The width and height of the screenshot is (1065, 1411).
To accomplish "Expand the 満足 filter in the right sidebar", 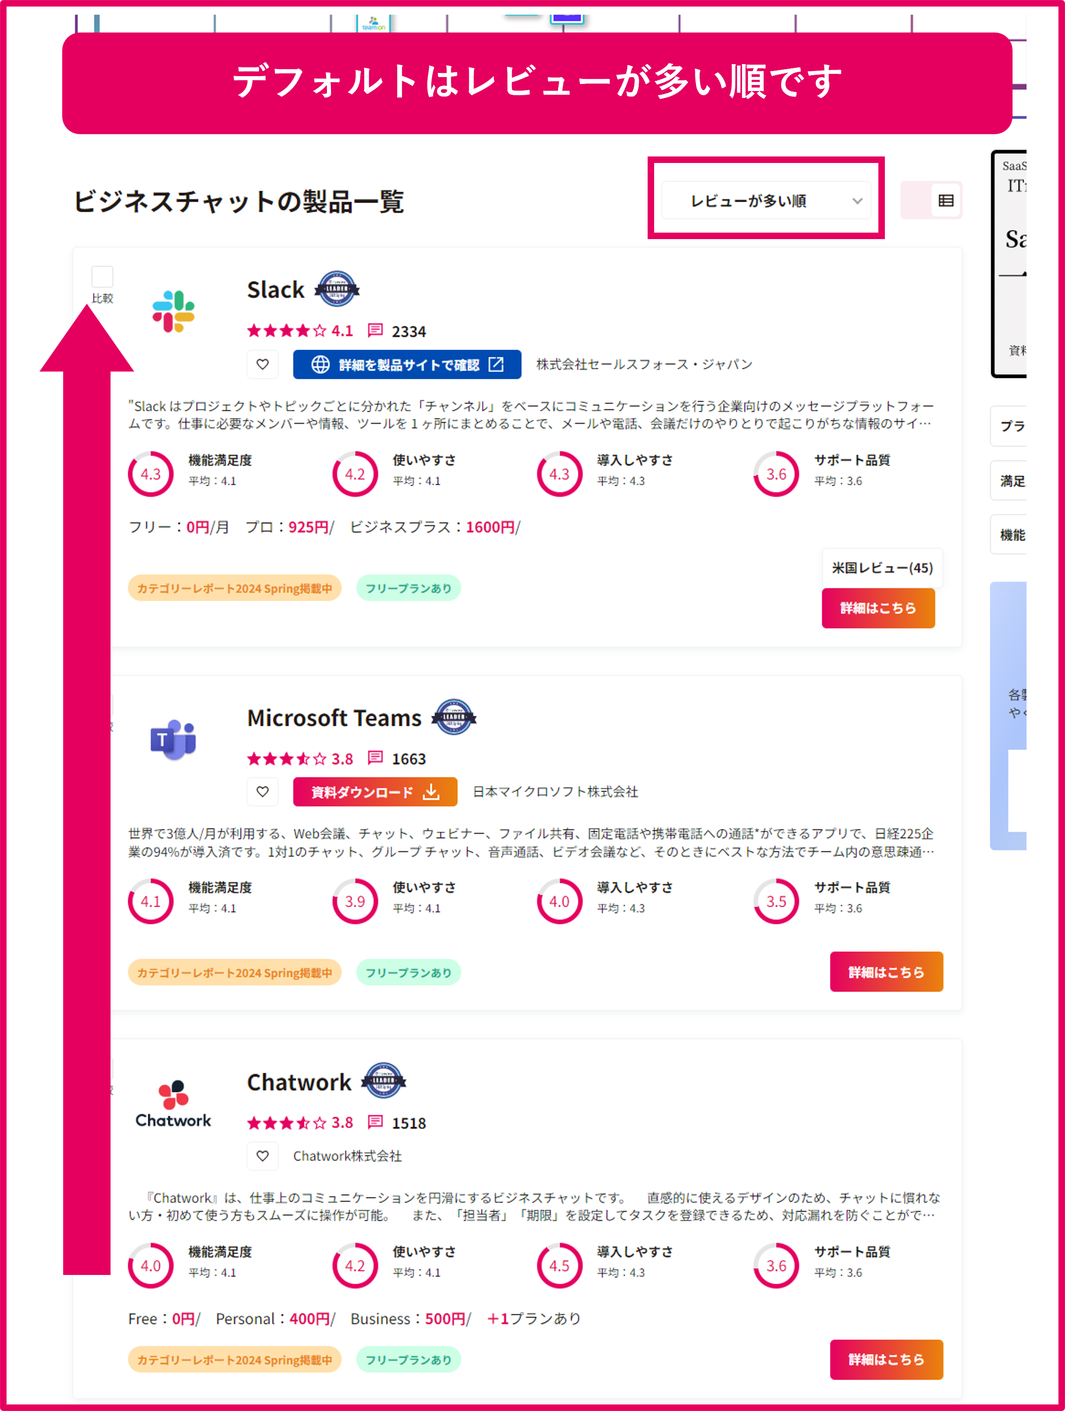I will (1013, 481).
